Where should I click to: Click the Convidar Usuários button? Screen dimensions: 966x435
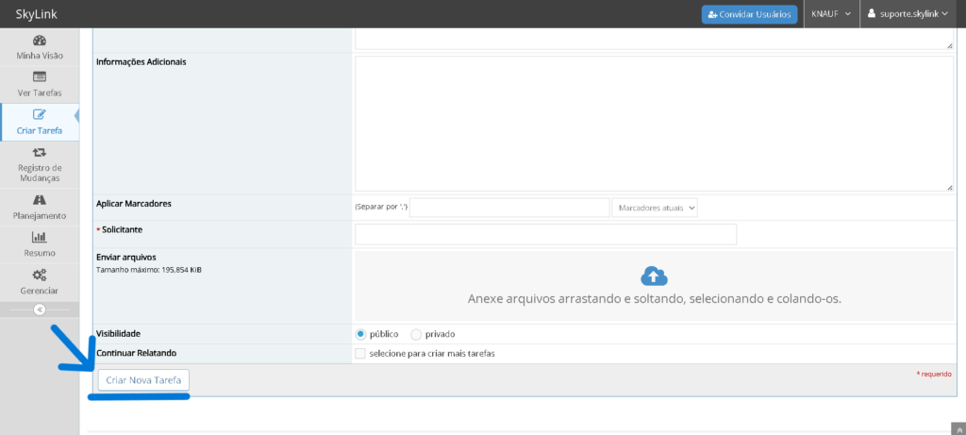[750, 14]
